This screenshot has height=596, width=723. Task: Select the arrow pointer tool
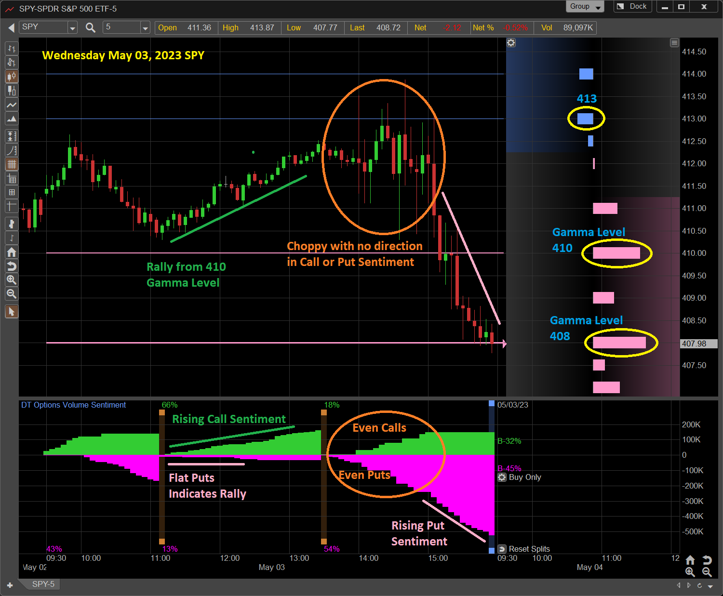12,312
